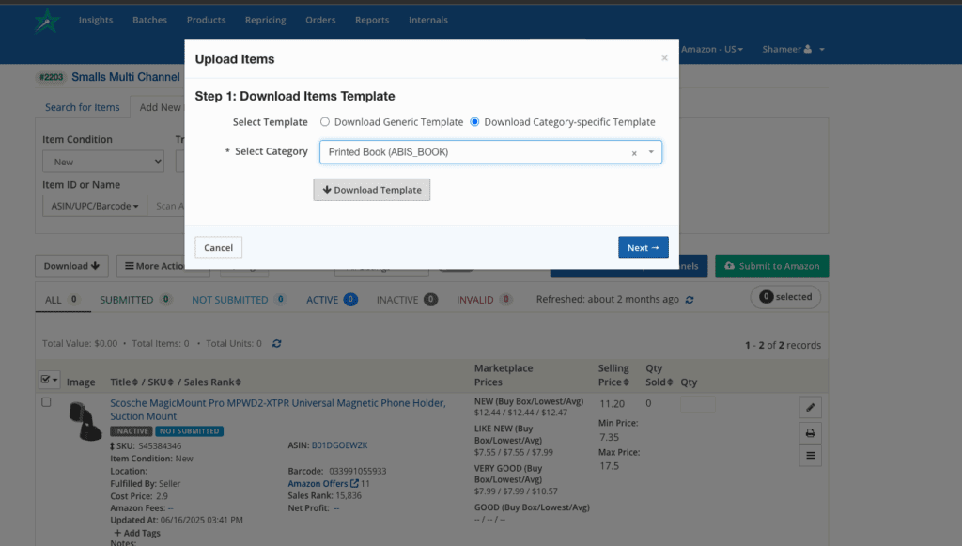
Task: Expand the Amazon - US marketplace dropdown
Action: point(712,49)
